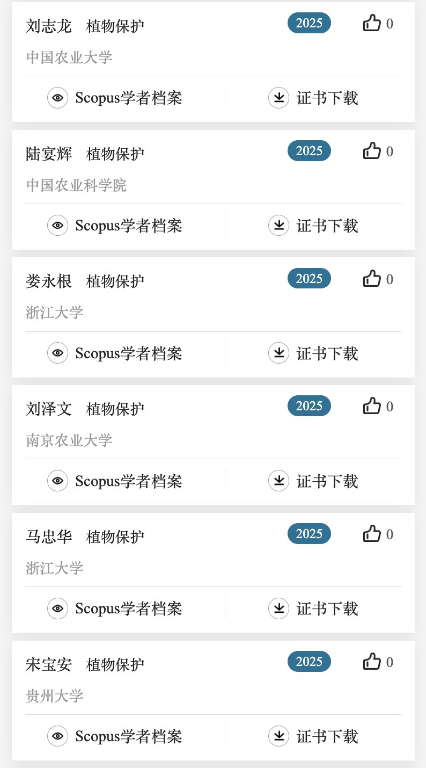Click the thumbs-up icon on 娄永根's card
The height and width of the screenshot is (768, 426).
pos(372,279)
